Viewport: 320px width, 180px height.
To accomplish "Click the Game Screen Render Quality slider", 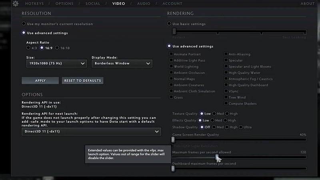I will (239, 140).
